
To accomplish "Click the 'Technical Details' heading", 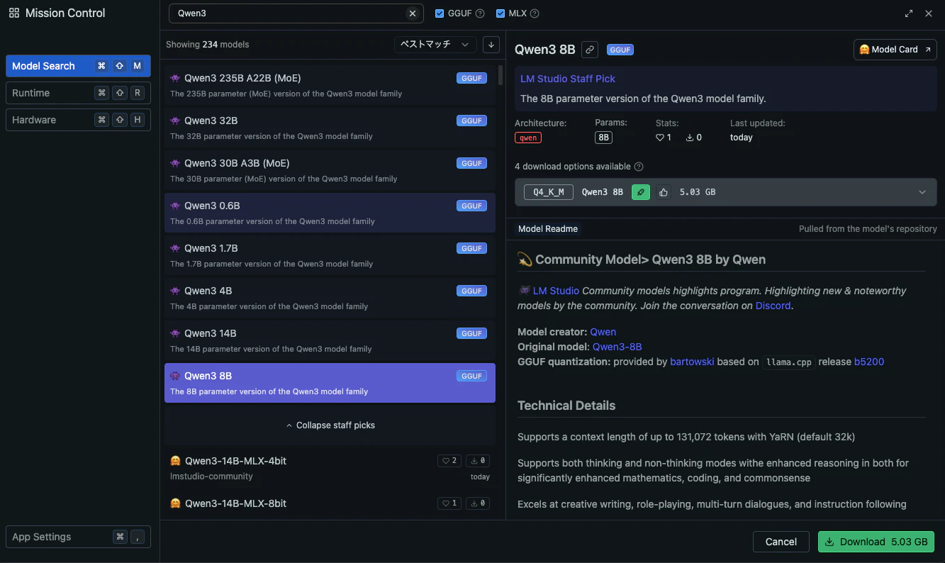I will [566, 406].
